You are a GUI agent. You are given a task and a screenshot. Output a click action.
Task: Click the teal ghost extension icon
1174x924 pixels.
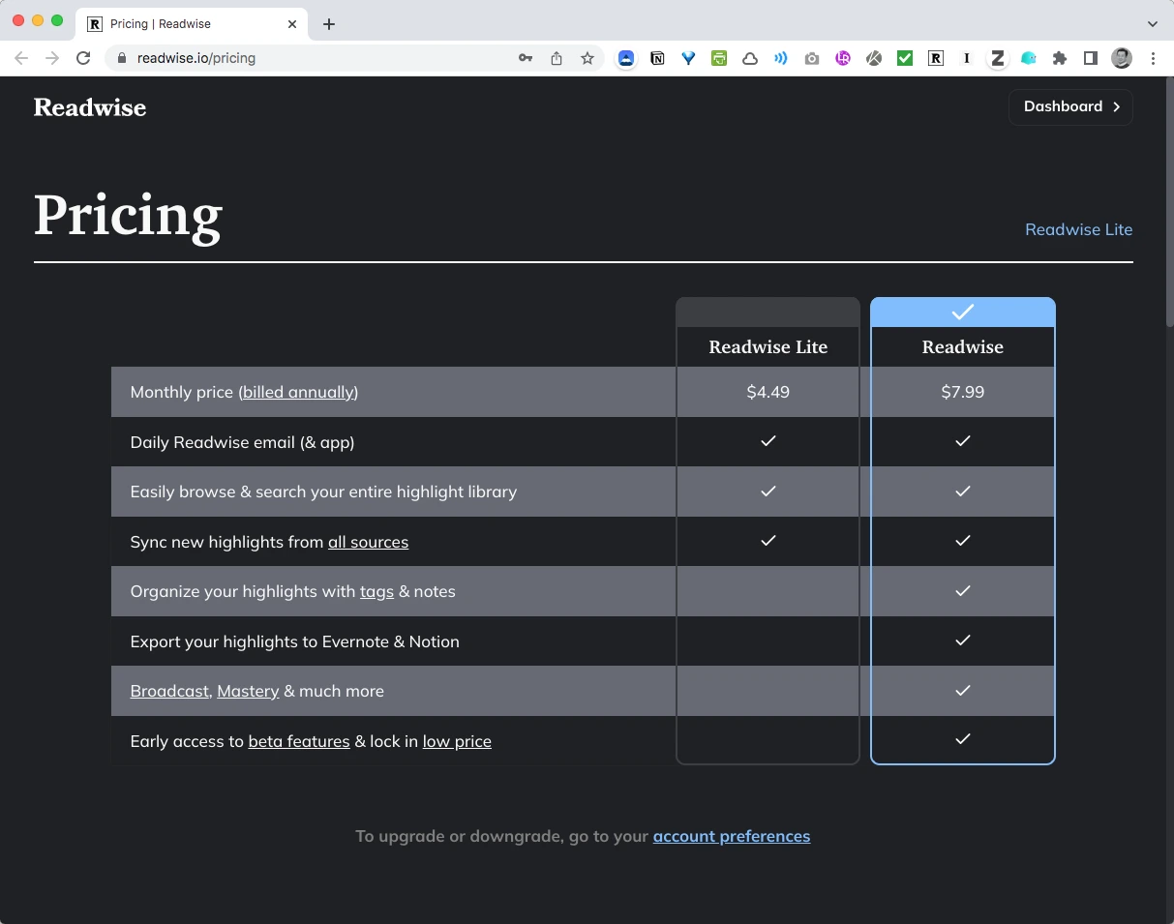(1029, 58)
